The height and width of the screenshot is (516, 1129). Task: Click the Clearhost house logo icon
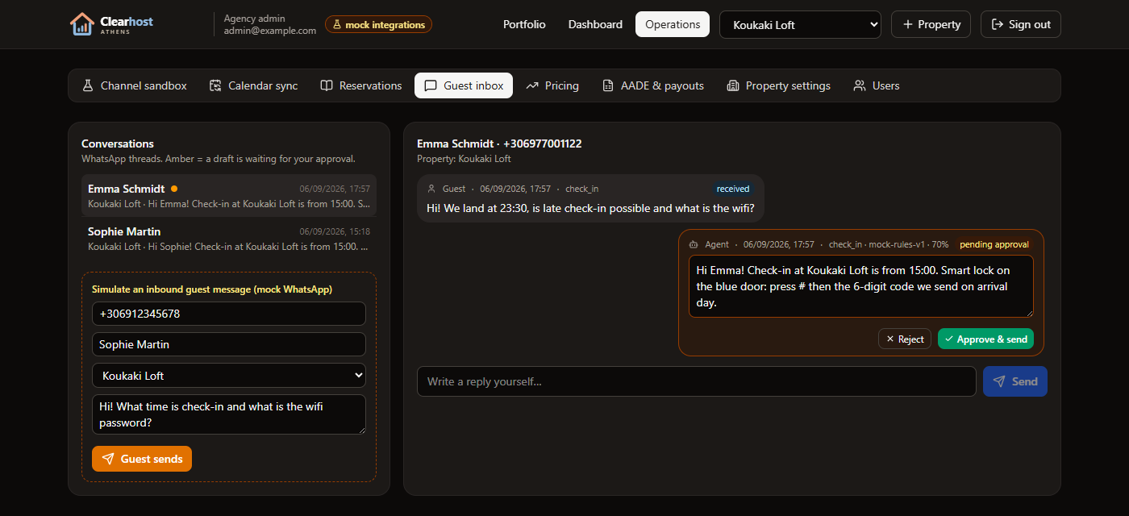(x=81, y=24)
